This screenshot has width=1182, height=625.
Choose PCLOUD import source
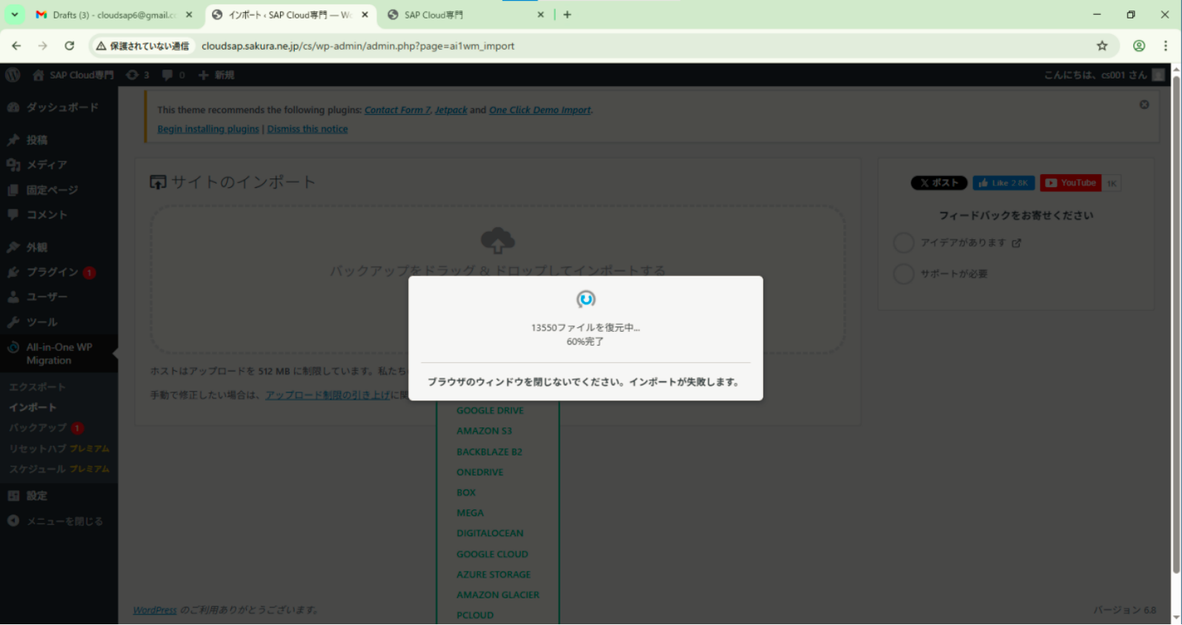click(x=475, y=615)
